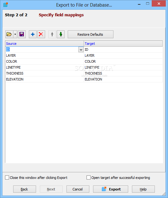Click the Source column header
Image resolution: width=168 pixels, height=198 pixels.
(x=45, y=44)
